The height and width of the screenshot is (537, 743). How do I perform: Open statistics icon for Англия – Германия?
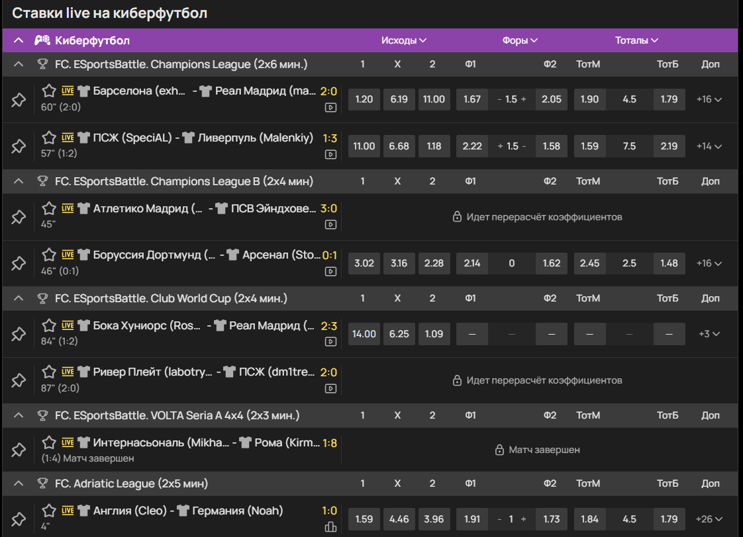[x=330, y=526]
